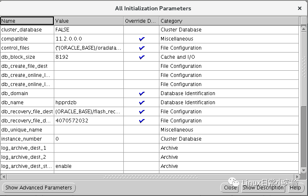Close the dialog with the X icon
Viewport: 308px width, 196px height.
(300, 8)
